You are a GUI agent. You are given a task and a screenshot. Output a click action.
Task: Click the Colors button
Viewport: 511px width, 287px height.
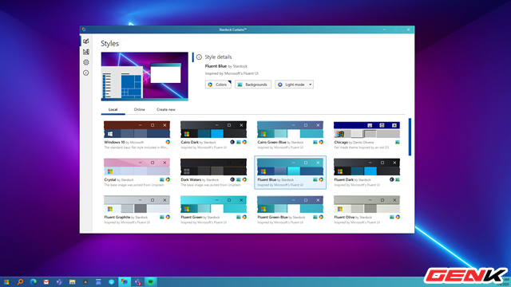[218, 85]
